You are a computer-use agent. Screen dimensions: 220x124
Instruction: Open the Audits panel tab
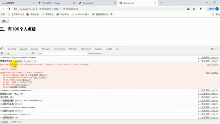point(109,49)
